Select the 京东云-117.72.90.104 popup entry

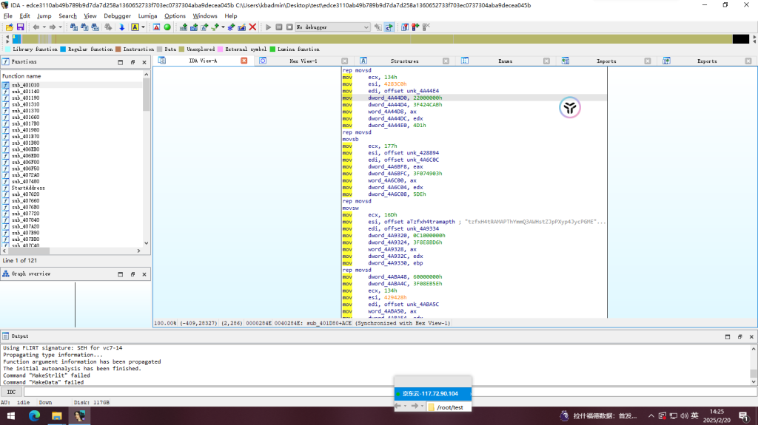click(x=432, y=394)
